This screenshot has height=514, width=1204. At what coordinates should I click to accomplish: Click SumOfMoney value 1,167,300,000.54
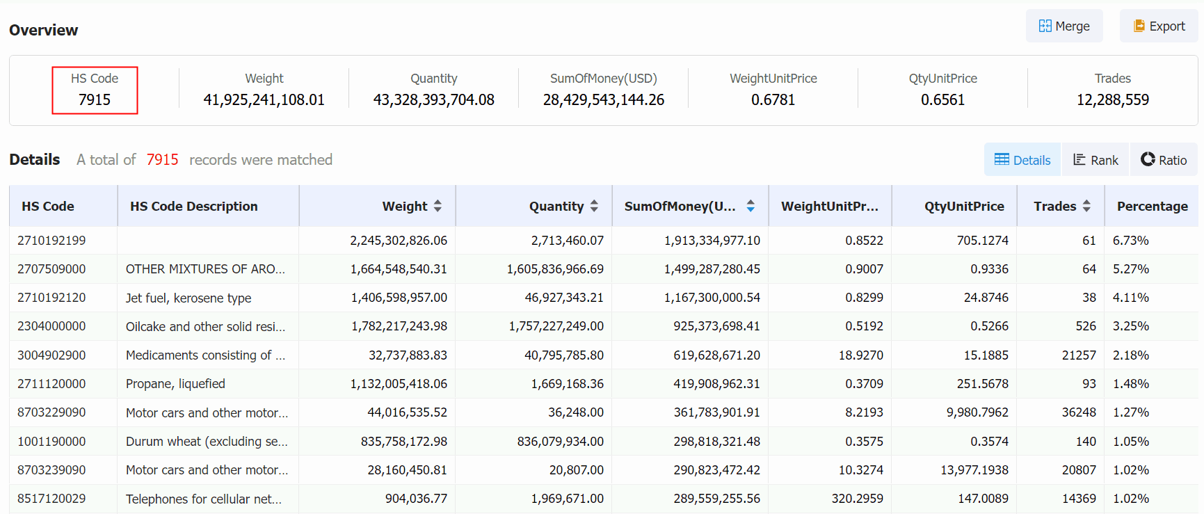pyautogui.click(x=712, y=298)
